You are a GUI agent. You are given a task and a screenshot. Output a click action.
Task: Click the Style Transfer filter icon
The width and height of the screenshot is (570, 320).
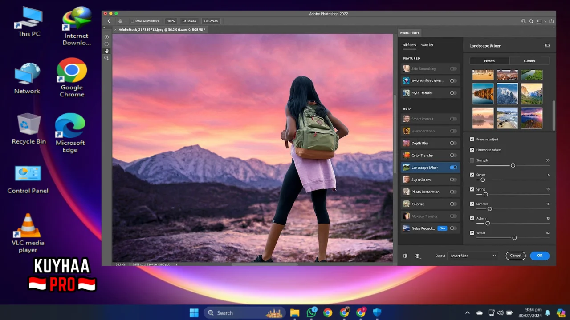click(406, 93)
